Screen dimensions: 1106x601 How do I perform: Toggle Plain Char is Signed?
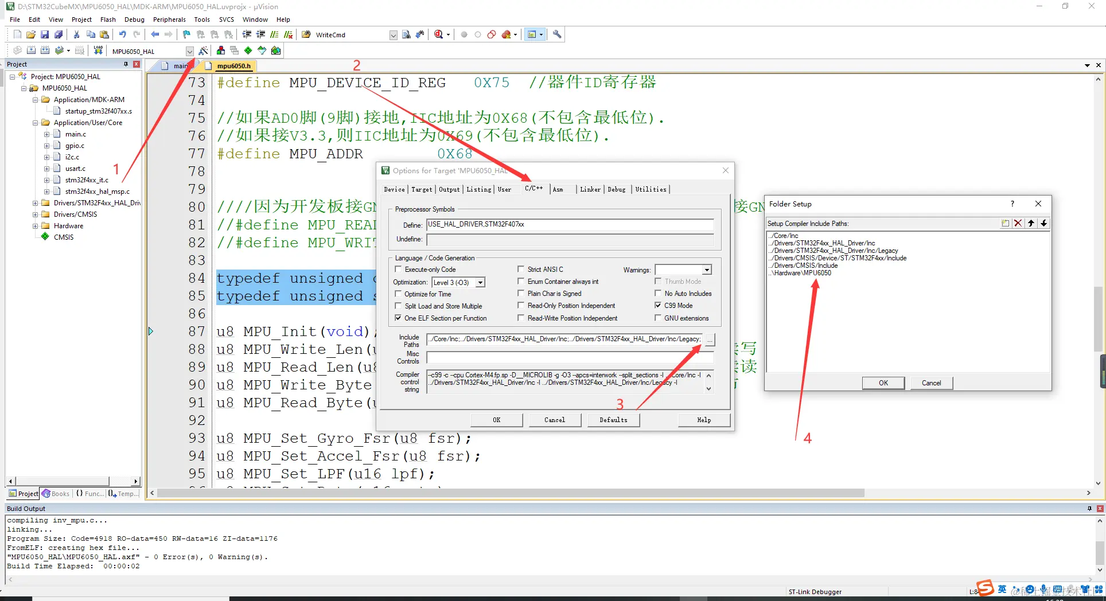521,293
